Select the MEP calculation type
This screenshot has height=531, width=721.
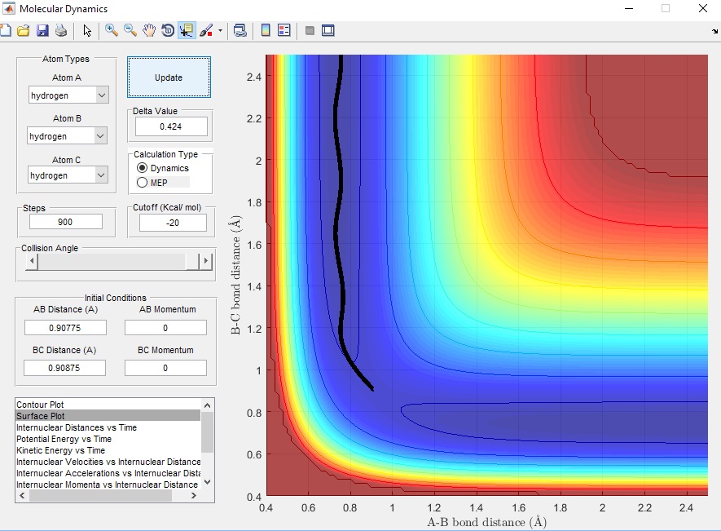click(143, 183)
